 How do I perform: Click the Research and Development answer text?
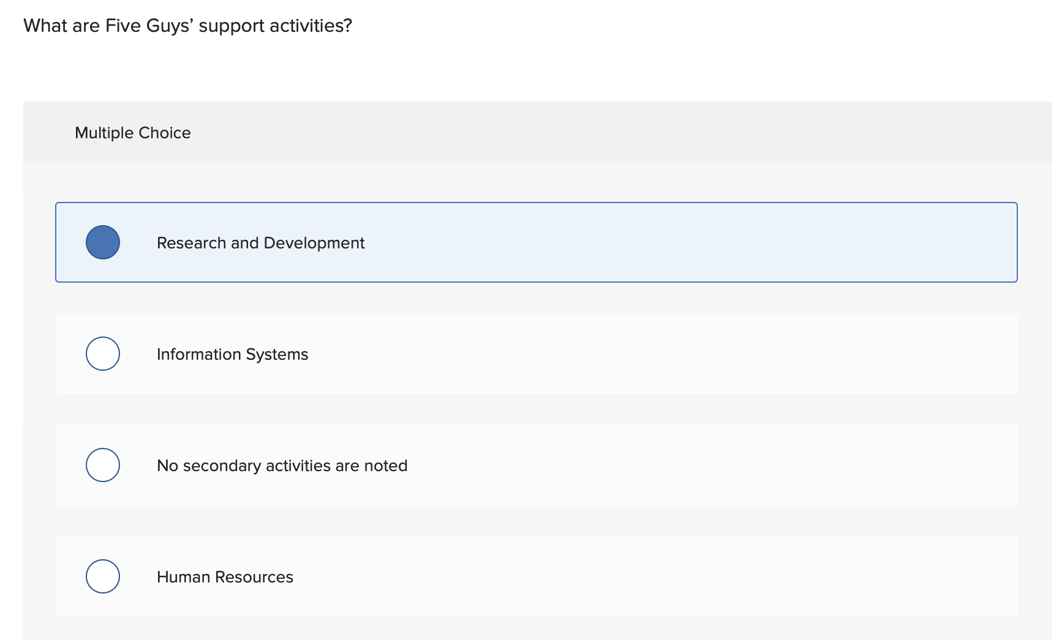coord(260,242)
